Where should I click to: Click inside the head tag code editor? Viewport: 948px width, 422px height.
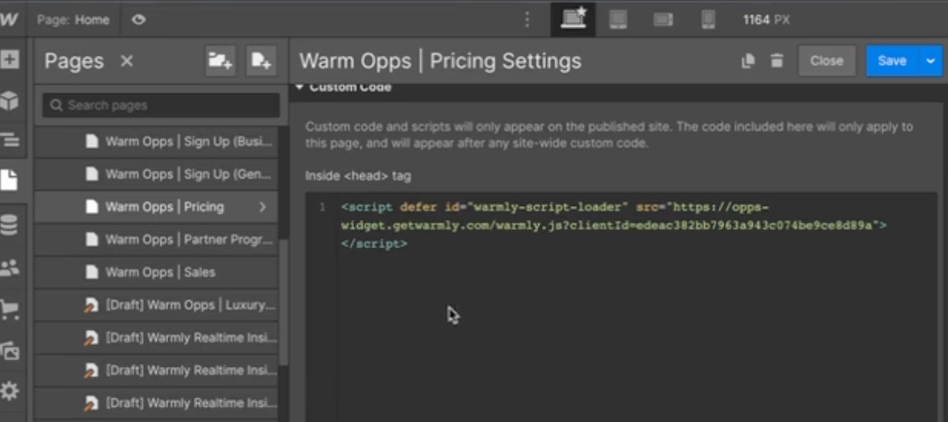[x=621, y=307]
